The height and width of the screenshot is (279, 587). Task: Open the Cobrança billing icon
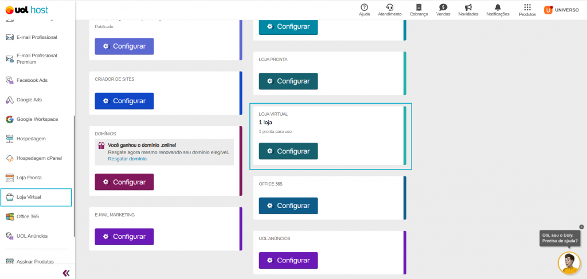click(418, 7)
